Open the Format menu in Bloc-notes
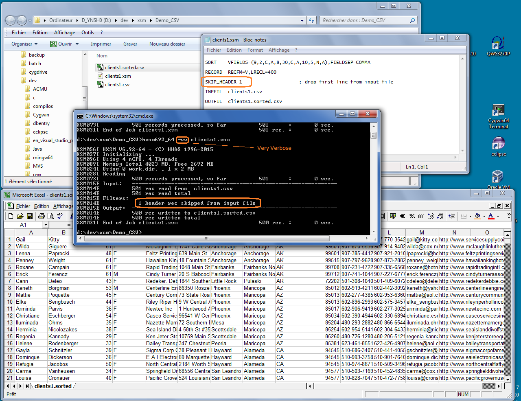The width and height of the screenshot is (521, 401). (x=255, y=50)
